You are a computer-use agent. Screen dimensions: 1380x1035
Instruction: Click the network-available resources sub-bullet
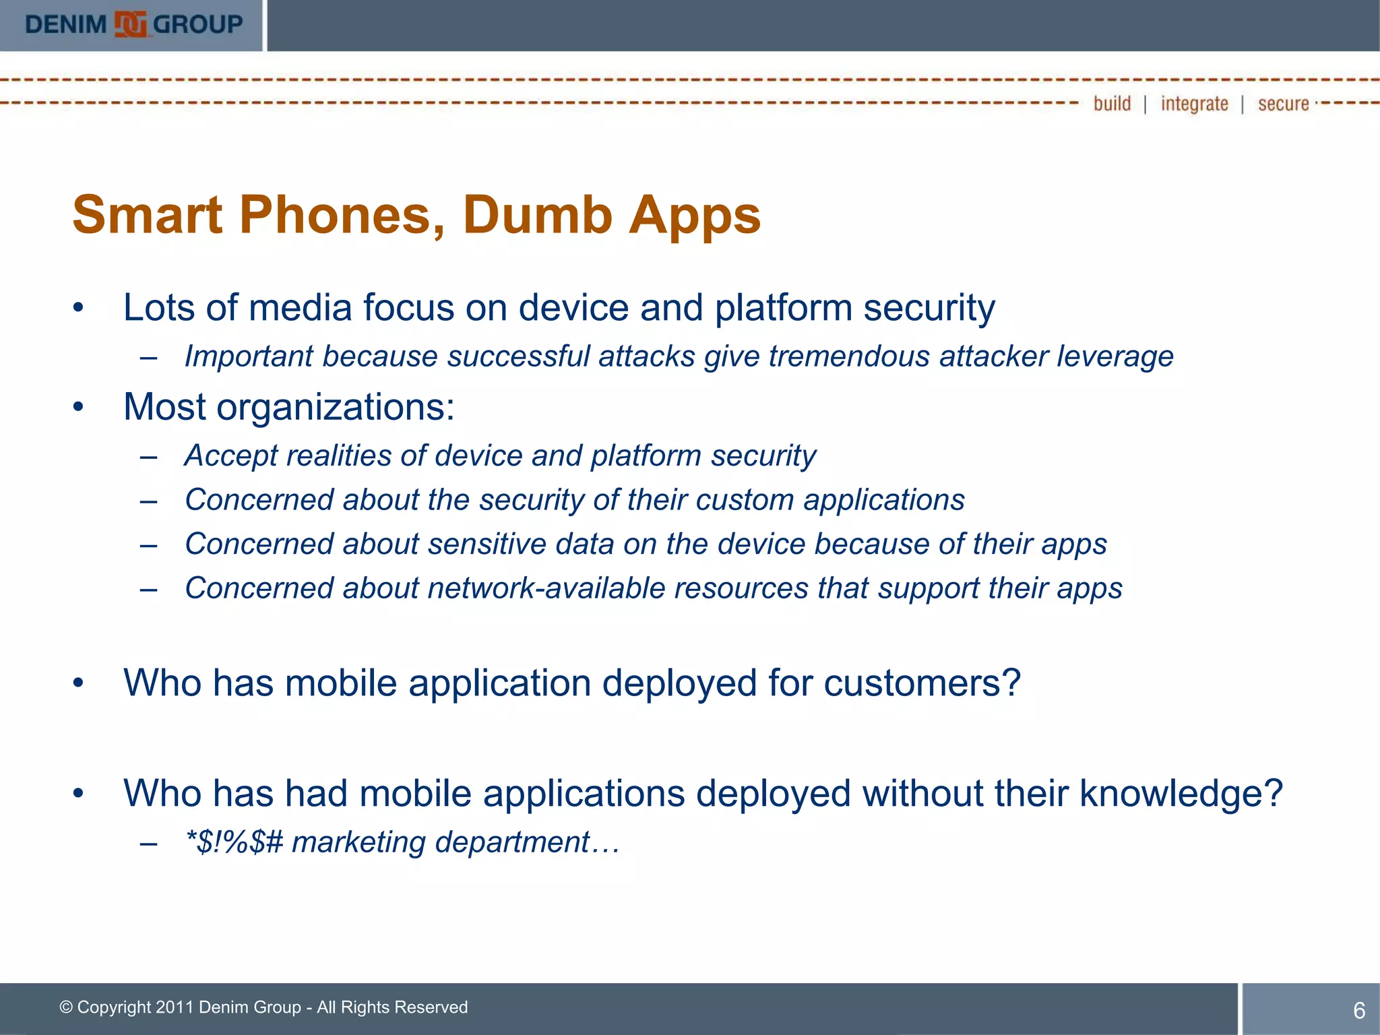click(x=653, y=588)
